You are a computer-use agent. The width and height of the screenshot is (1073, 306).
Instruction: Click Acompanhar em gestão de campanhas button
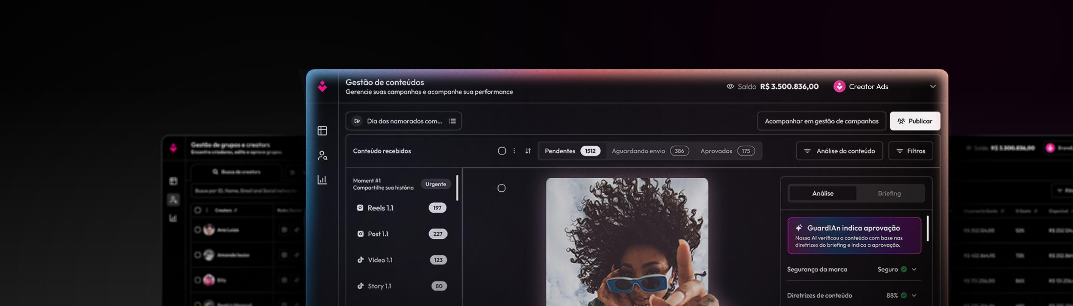(x=821, y=121)
